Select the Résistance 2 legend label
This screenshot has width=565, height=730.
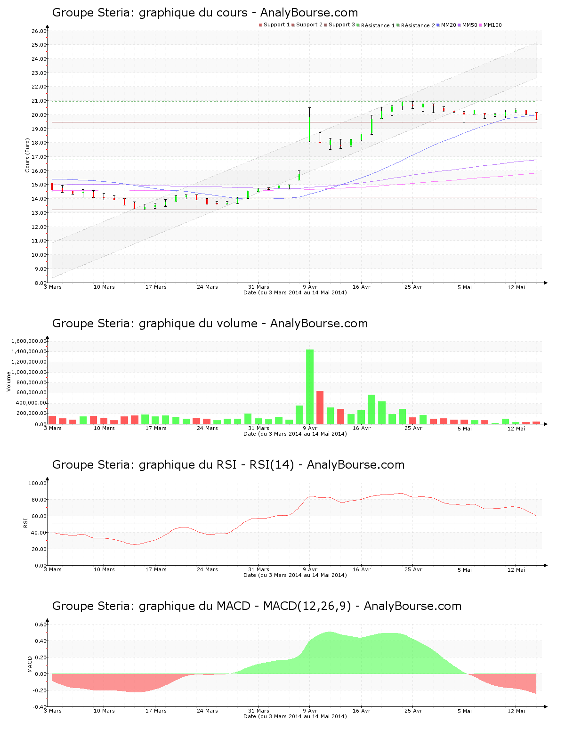click(418, 25)
